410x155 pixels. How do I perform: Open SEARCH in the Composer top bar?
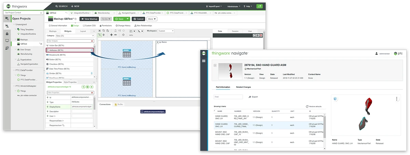tap(61, 6)
